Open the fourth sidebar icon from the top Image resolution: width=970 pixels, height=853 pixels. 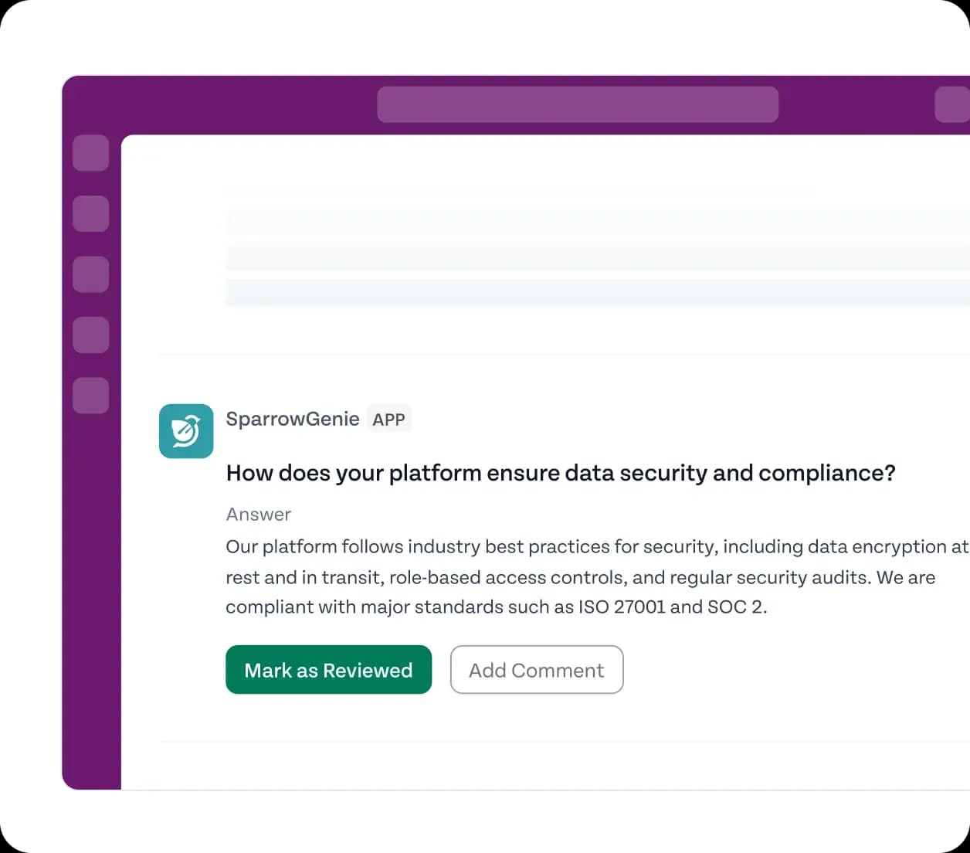[x=90, y=335]
